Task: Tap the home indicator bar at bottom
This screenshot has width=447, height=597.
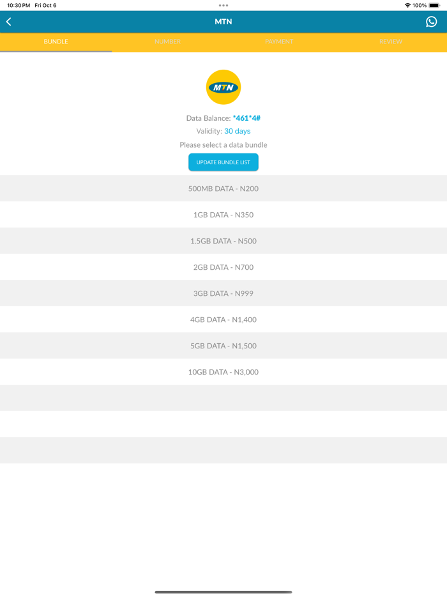Action: [x=223, y=591]
